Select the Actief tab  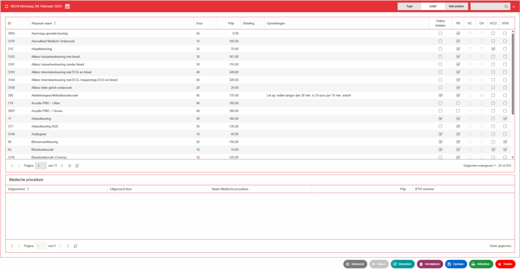click(x=433, y=6)
